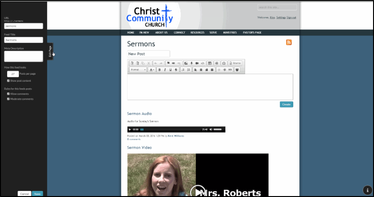The image size is (374, 197).
Task: Uncheck Show post content
Action: pyautogui.click(x=8, y=81)
